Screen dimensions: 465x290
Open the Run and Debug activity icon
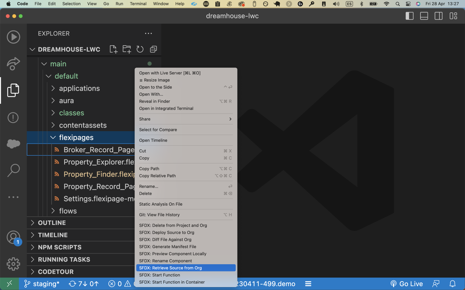coord(13,37)
